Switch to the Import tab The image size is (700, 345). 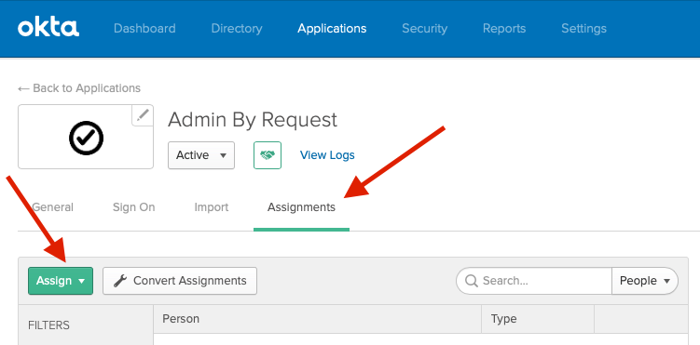tap(212, 207)
